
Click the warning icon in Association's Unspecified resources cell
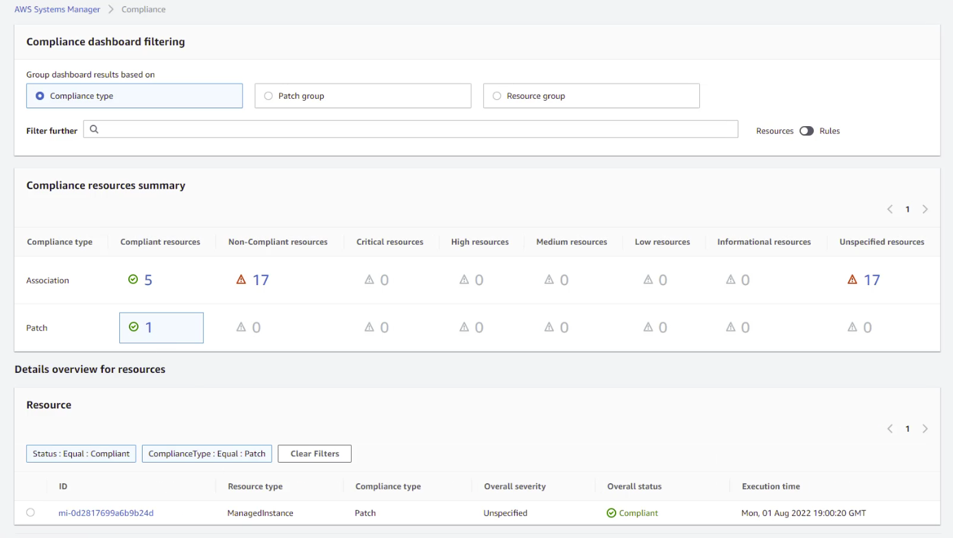click(x=852, y=279)
